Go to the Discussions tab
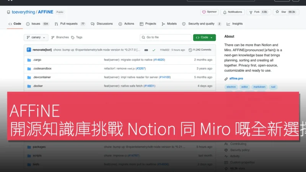The height and width of the screenshot is (172, 306). coord(102,24)
